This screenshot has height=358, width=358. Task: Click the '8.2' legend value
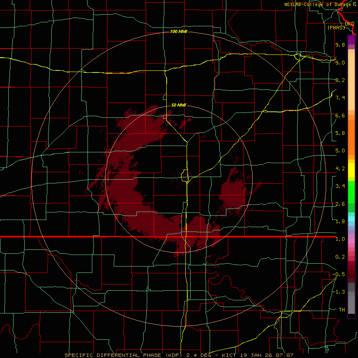[x=340, y=80]
